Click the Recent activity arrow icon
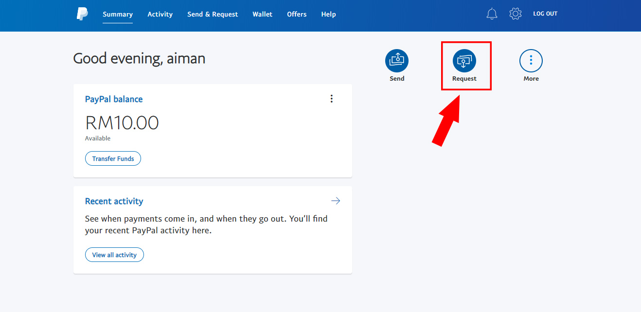 [336, 201]
